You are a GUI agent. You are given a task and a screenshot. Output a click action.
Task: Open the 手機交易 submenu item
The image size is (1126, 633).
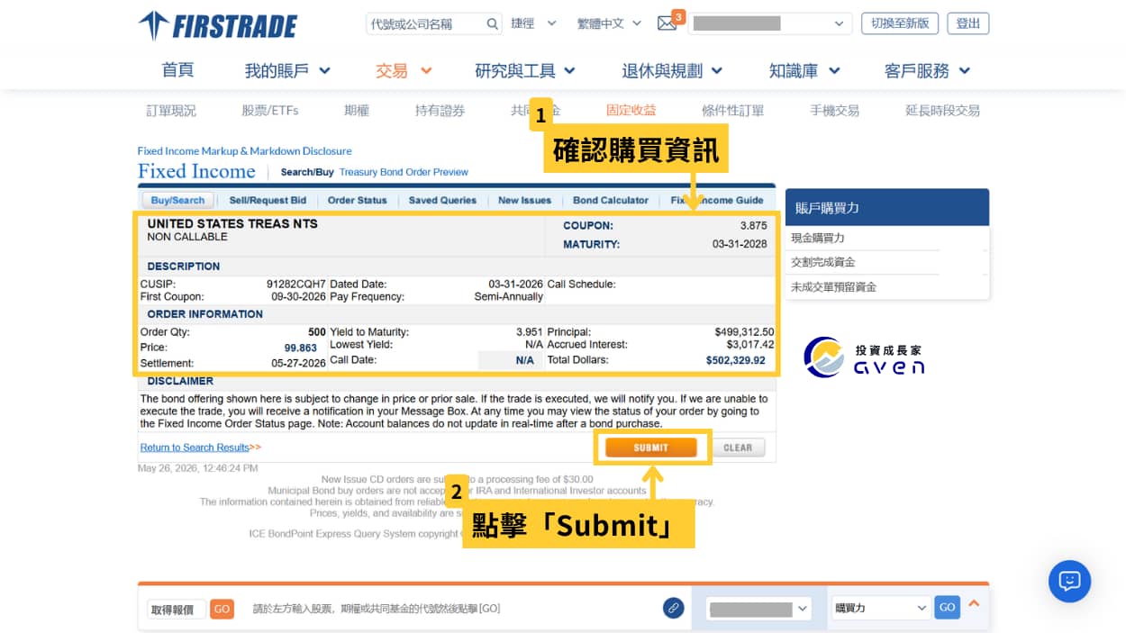834,111
